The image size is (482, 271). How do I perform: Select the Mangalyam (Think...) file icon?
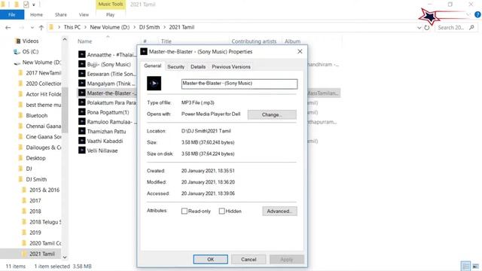coord(82,84)
